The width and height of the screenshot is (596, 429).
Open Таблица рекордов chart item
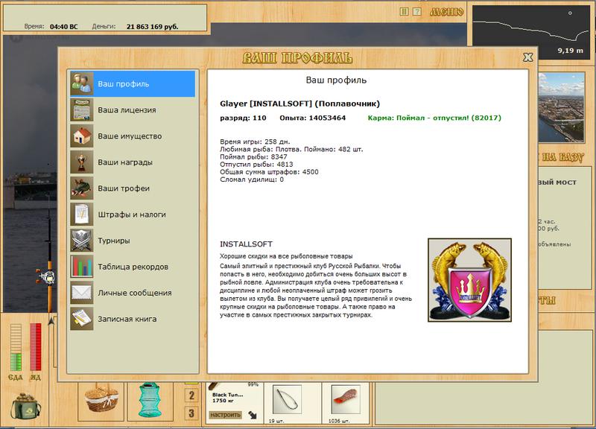pos(133,267)
